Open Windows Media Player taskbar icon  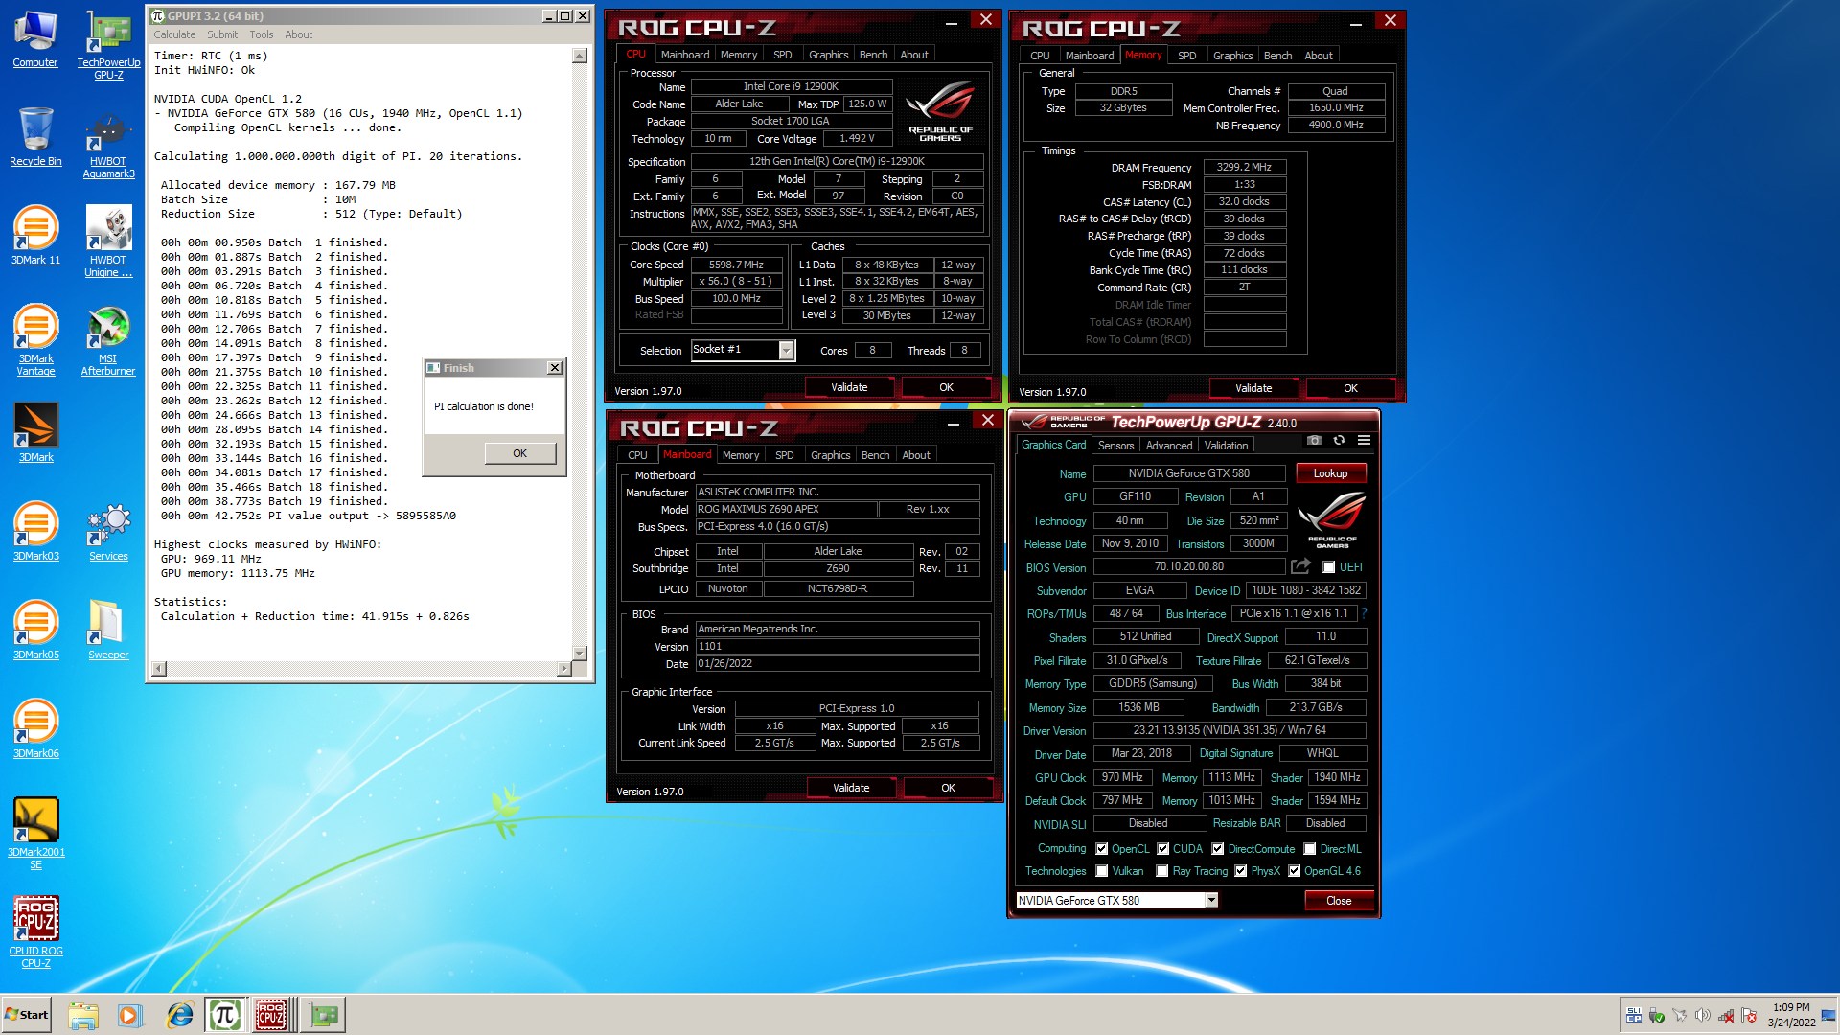click(129, 1015)
